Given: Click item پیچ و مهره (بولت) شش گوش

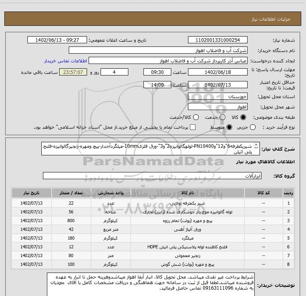Looking at the screenshot, I should tap(187, 264).
